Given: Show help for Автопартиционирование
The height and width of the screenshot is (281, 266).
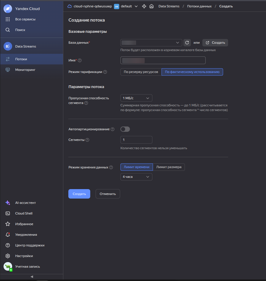Looking at the screenshot, I should pyautogui.click(x=112, y=129).
